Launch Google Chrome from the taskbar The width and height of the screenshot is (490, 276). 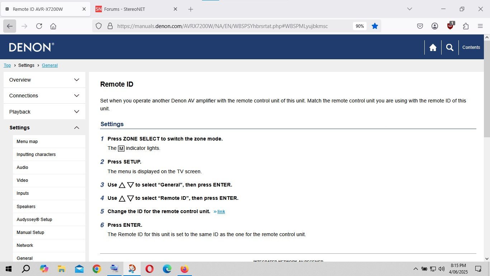point(96,269)
